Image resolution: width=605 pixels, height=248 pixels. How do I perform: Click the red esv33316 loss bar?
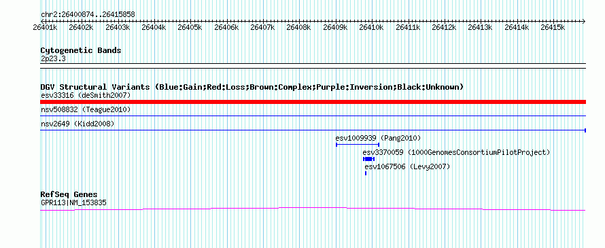(313, 102)
